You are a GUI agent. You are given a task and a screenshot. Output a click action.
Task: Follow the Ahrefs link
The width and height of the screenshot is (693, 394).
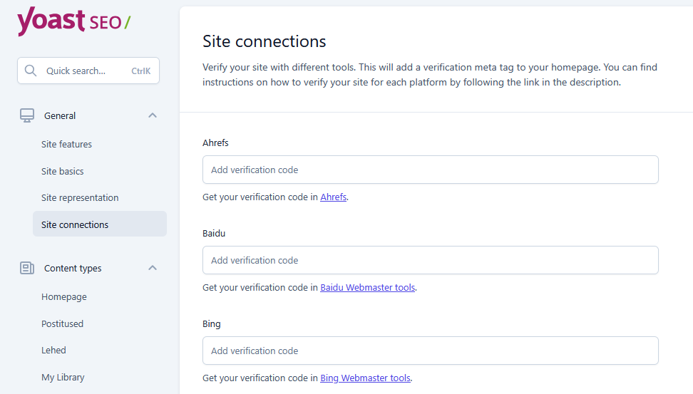[333, 197]
